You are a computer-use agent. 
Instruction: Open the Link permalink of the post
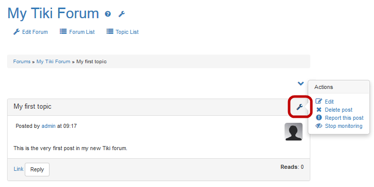pyautogui.click(x=18, y=169)
